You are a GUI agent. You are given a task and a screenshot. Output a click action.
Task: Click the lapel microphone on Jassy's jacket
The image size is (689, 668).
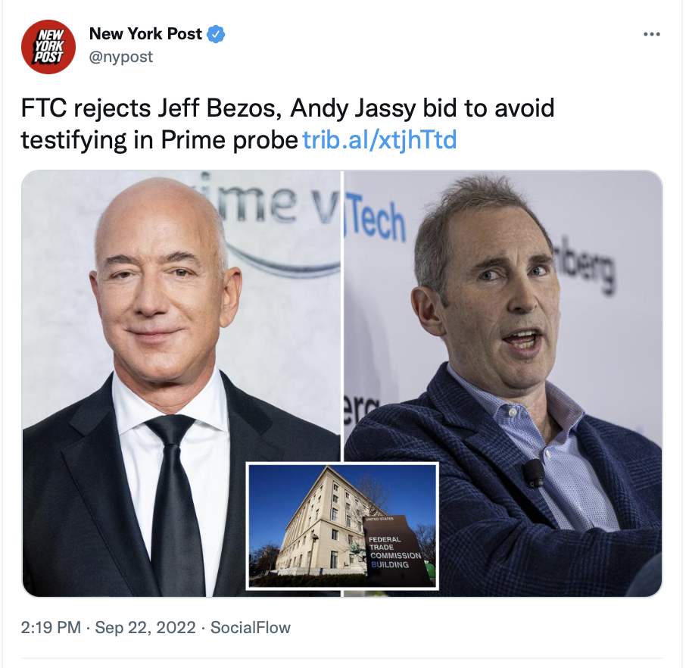[534, 474]
